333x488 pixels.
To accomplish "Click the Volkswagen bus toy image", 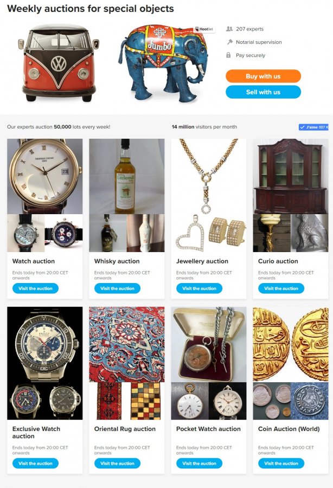I will tap(59, 62).
